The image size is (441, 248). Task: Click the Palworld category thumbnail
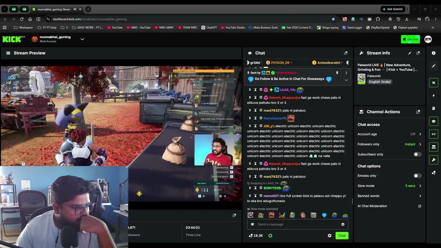pyautogui.click(x=361, y=79)
